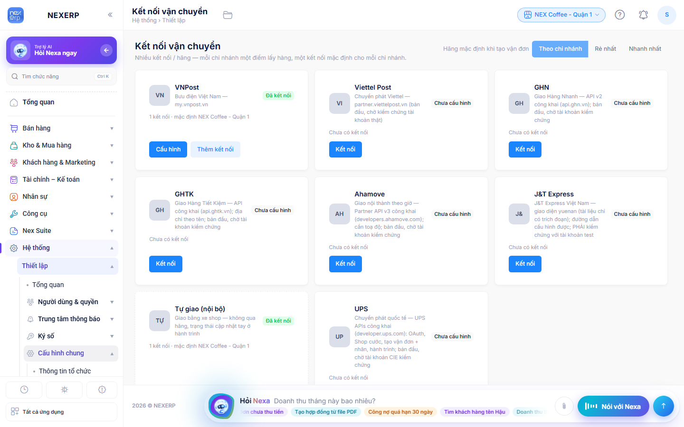684x427 pixels.
Task: Click the UP logo of UPS card
Action: [x=340, y=336]
